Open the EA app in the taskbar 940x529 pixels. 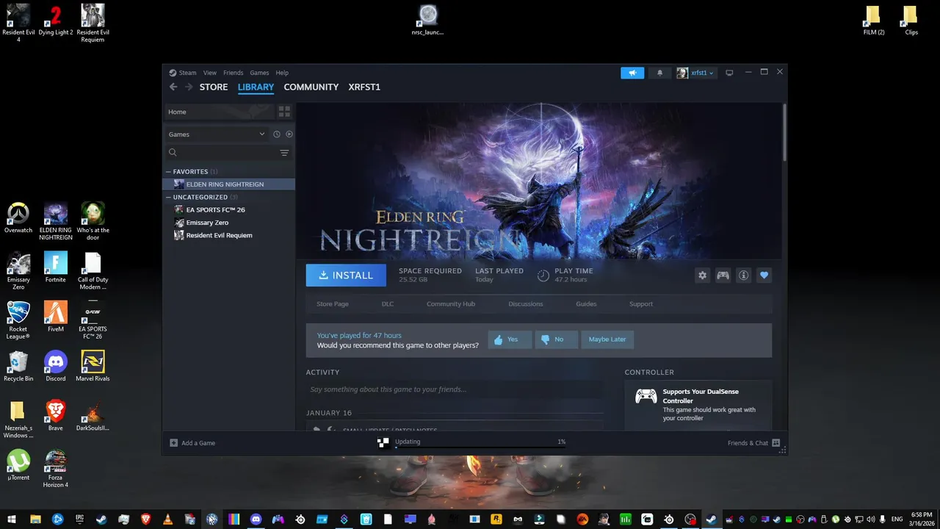pyautogui.click(x=582, y=520)
